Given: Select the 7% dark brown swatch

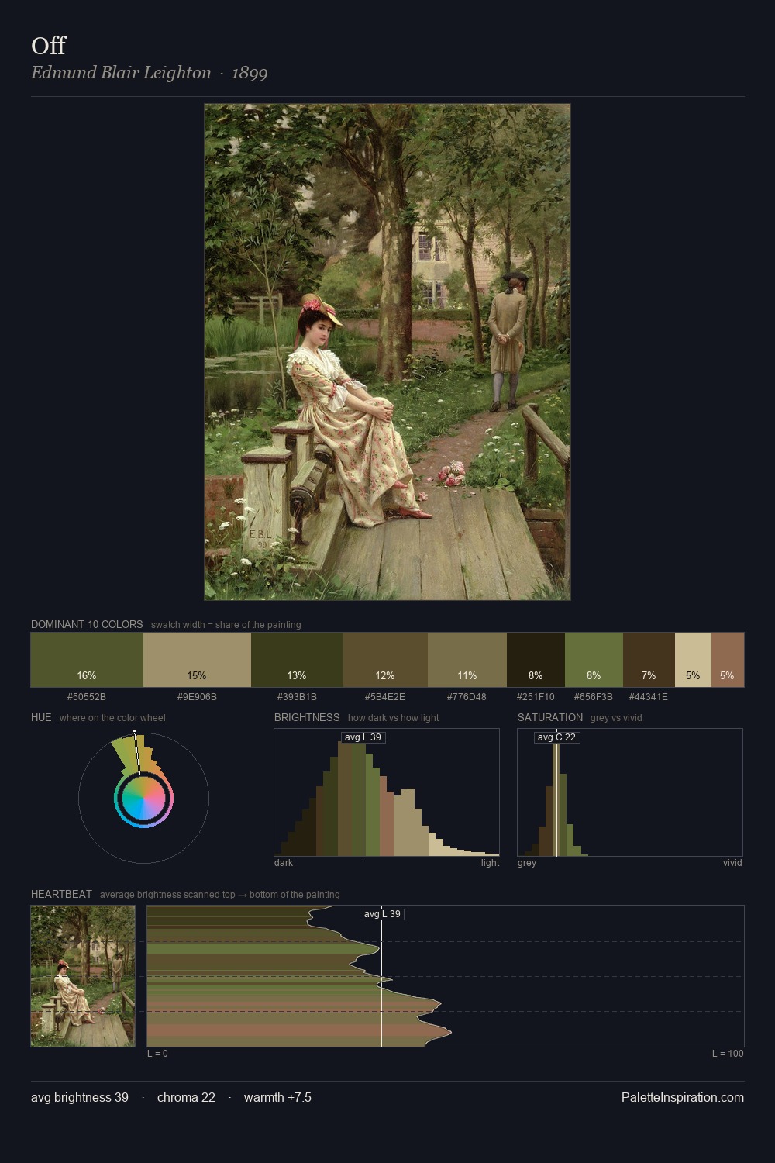Looking at the screenshot, I should click(x=649, y=660).
